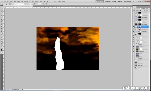
Task: Show Layer 5 copy 7 visibility
Action: (x=133, y=13)
